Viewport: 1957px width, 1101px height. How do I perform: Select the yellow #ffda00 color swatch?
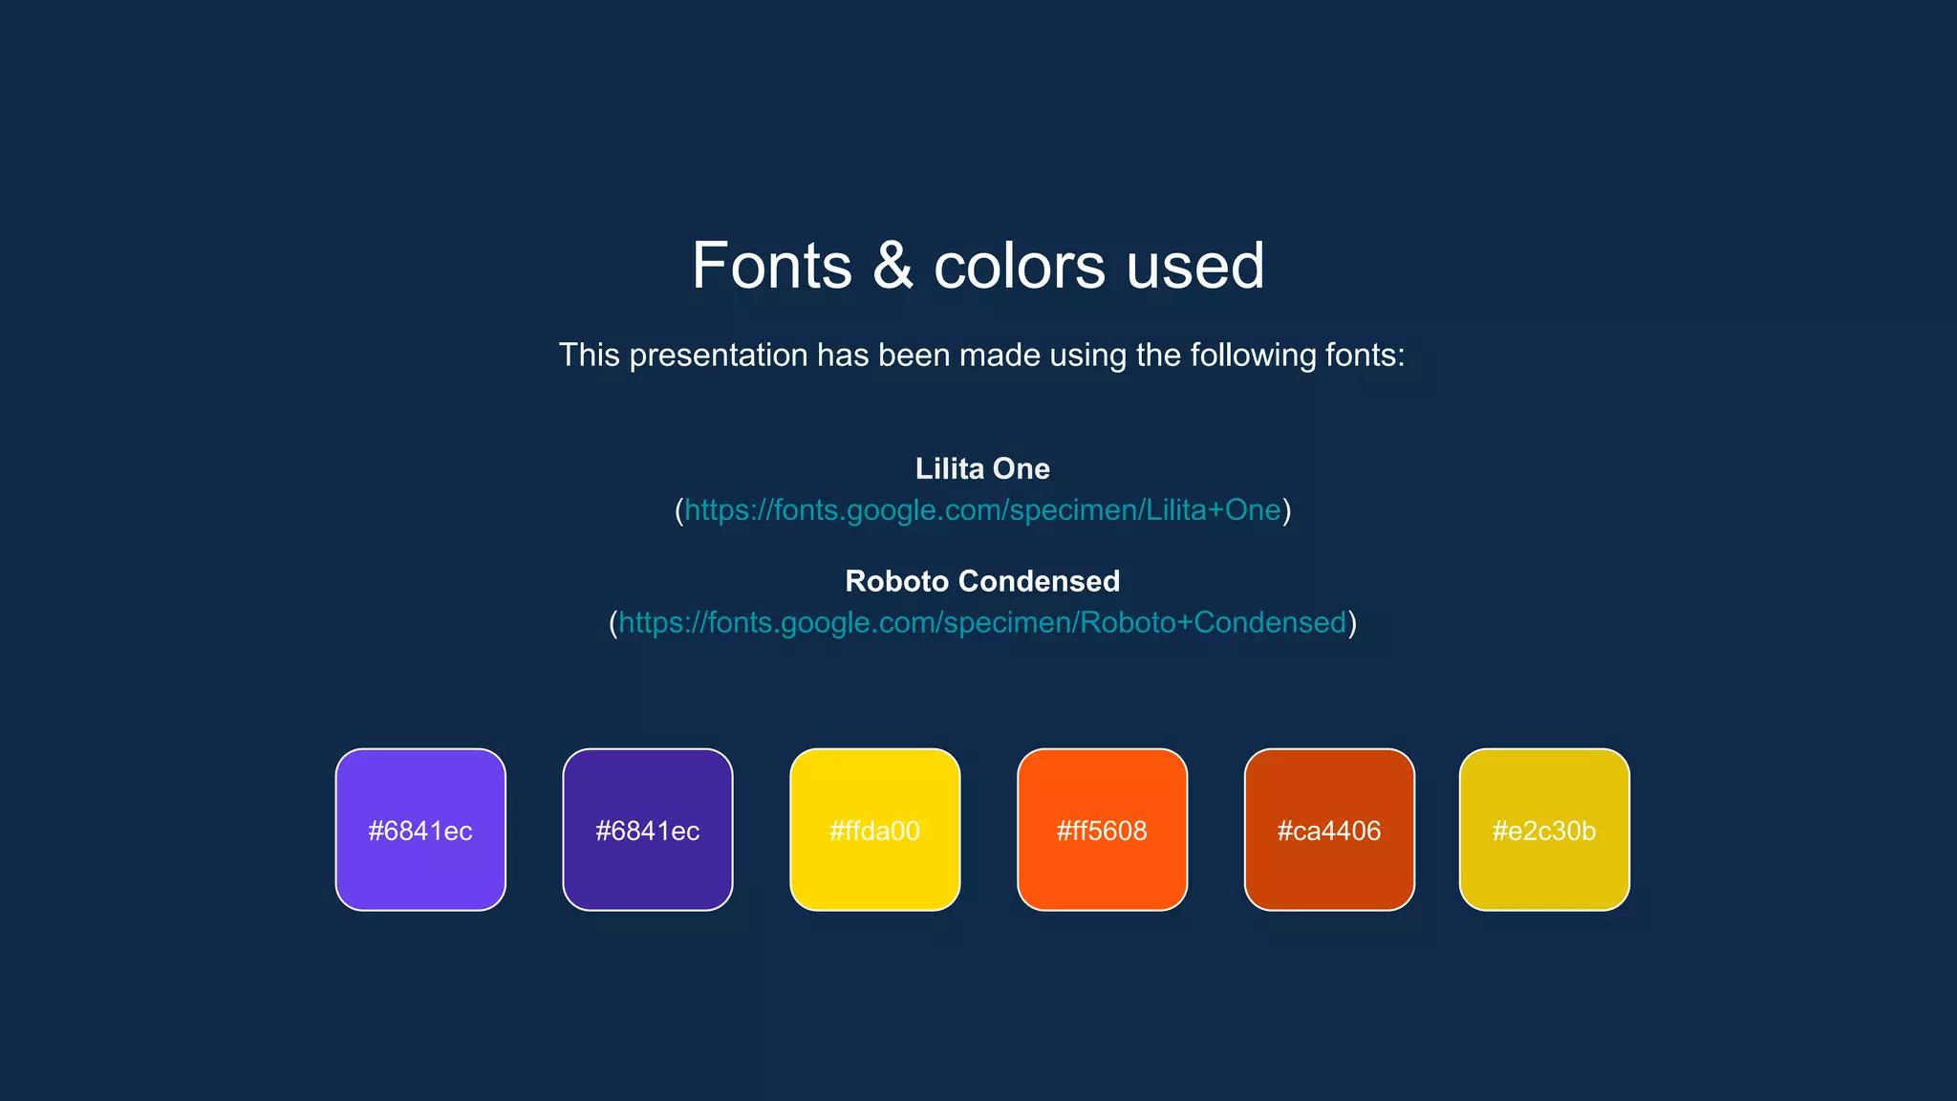click(874, 830)
